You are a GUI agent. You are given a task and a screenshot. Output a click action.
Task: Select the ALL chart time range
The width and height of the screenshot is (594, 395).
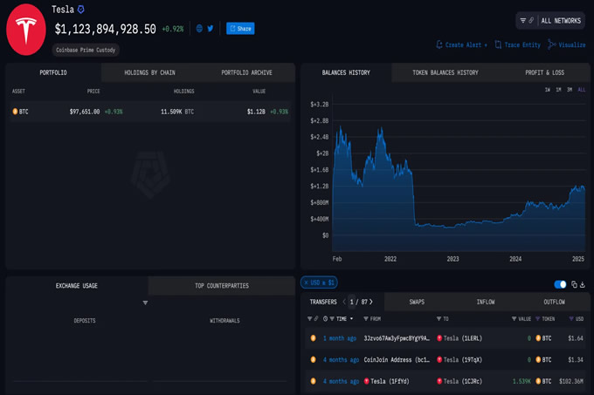coord(580,90)
